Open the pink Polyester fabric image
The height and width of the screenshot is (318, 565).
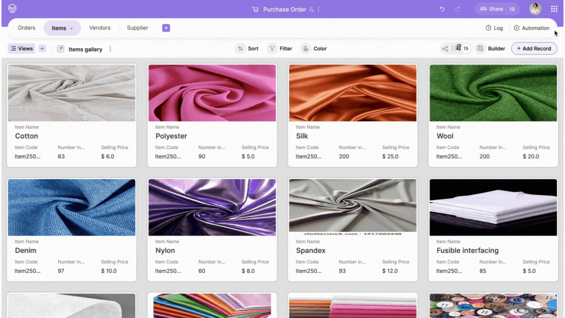point(212,93)
